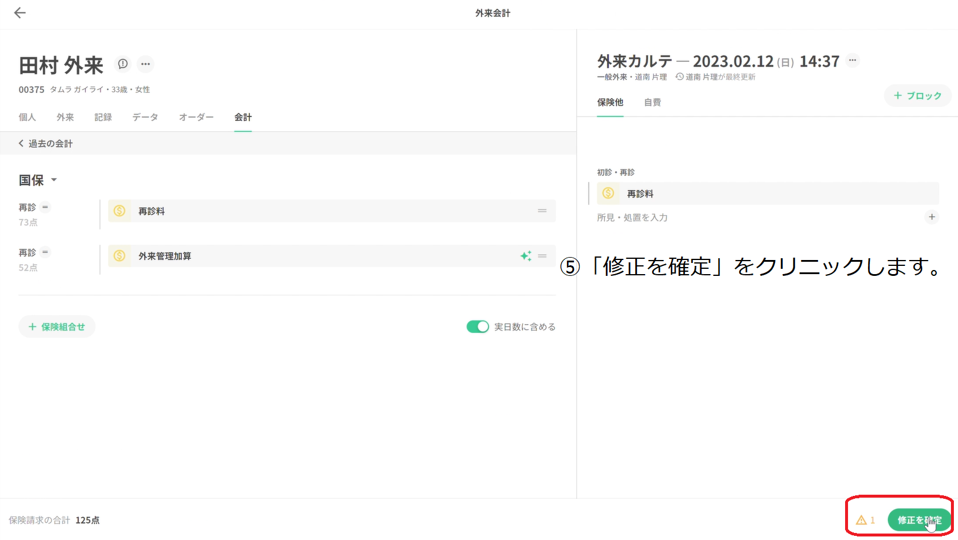The width and height of the screenshot is (958, 540).
Task: Click the 修正を確定 button
Action: coord(919,520)
